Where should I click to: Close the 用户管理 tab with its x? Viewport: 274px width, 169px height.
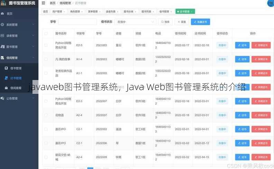click(x=64, y=11)
